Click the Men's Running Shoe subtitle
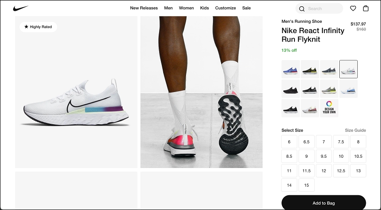 point(302,21)
